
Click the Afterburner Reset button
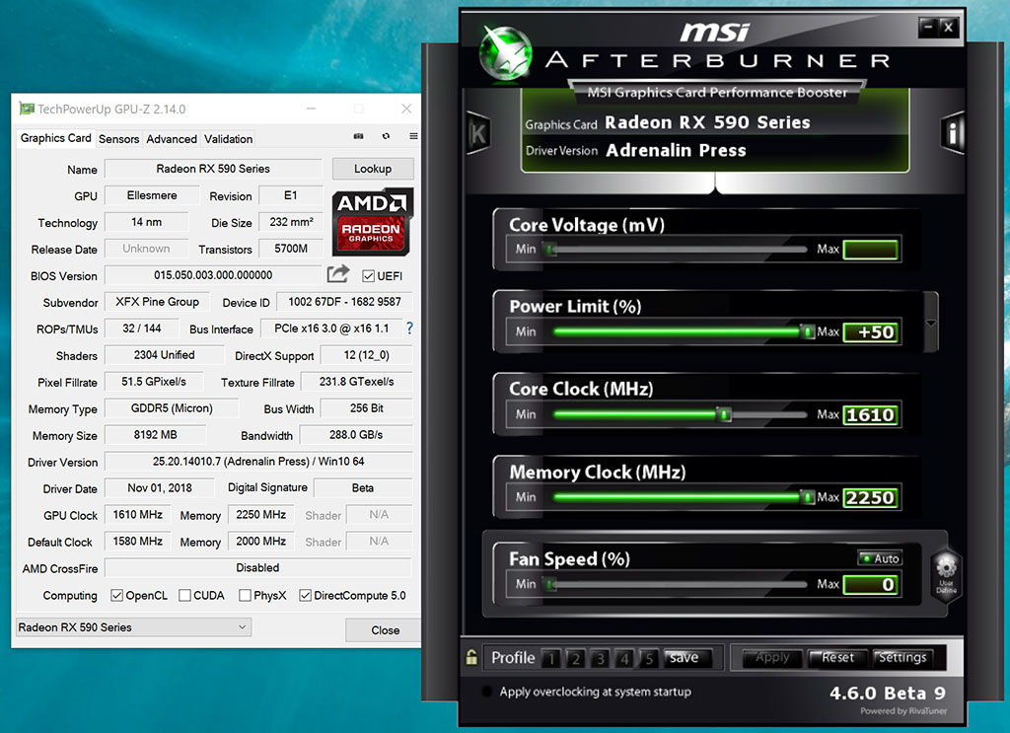tap(836, 658)
